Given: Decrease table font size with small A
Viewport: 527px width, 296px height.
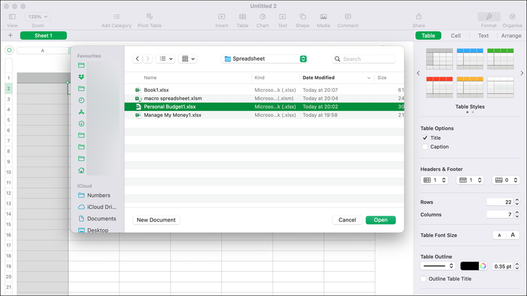Looking at the screenshot, I should click(x=500, y=235).
